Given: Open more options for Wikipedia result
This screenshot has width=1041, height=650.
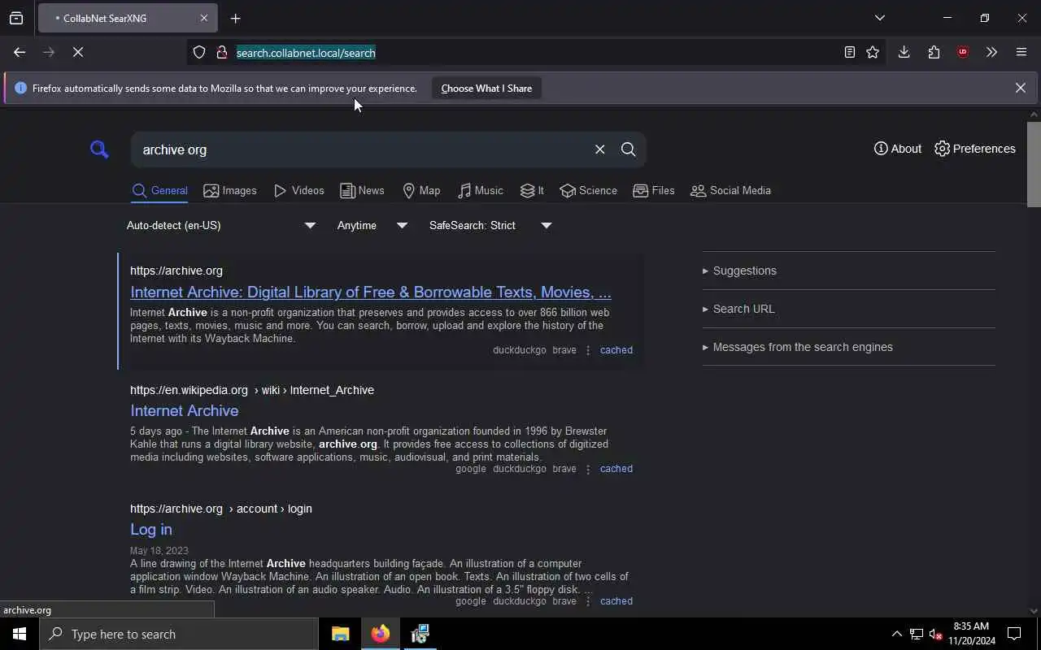Looking at the screenshot, I should [588, 469].
